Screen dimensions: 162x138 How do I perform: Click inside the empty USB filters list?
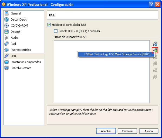coord(101,81)
